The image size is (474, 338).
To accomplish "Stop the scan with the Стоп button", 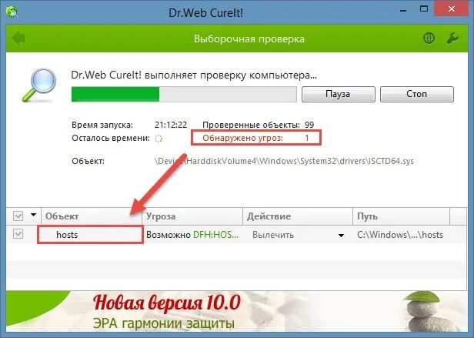I will (417, 94).
